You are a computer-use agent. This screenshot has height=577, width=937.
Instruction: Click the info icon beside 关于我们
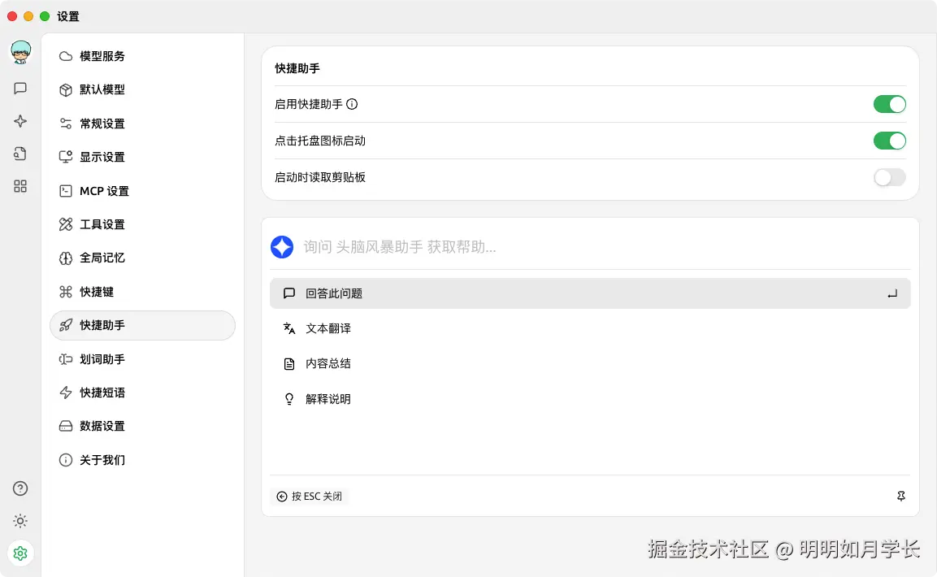click(x=66, y=460)
